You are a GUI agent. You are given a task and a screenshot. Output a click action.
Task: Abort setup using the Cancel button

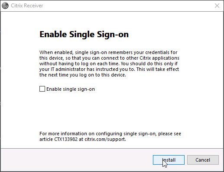point(203,160)
